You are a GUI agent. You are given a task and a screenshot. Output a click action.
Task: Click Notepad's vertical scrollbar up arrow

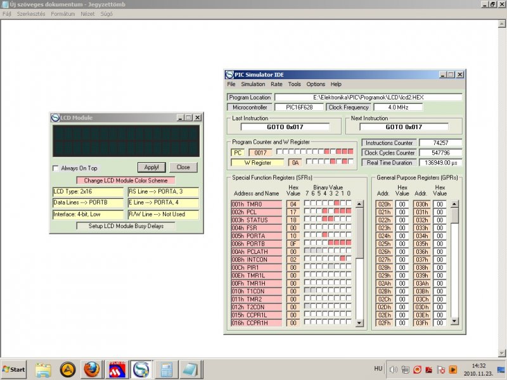click(x=501, y=24)
